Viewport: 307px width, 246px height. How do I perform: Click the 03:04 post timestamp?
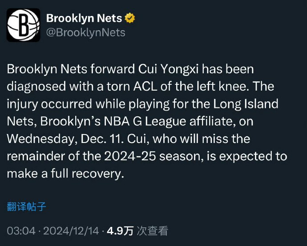[x=21, y=231]
